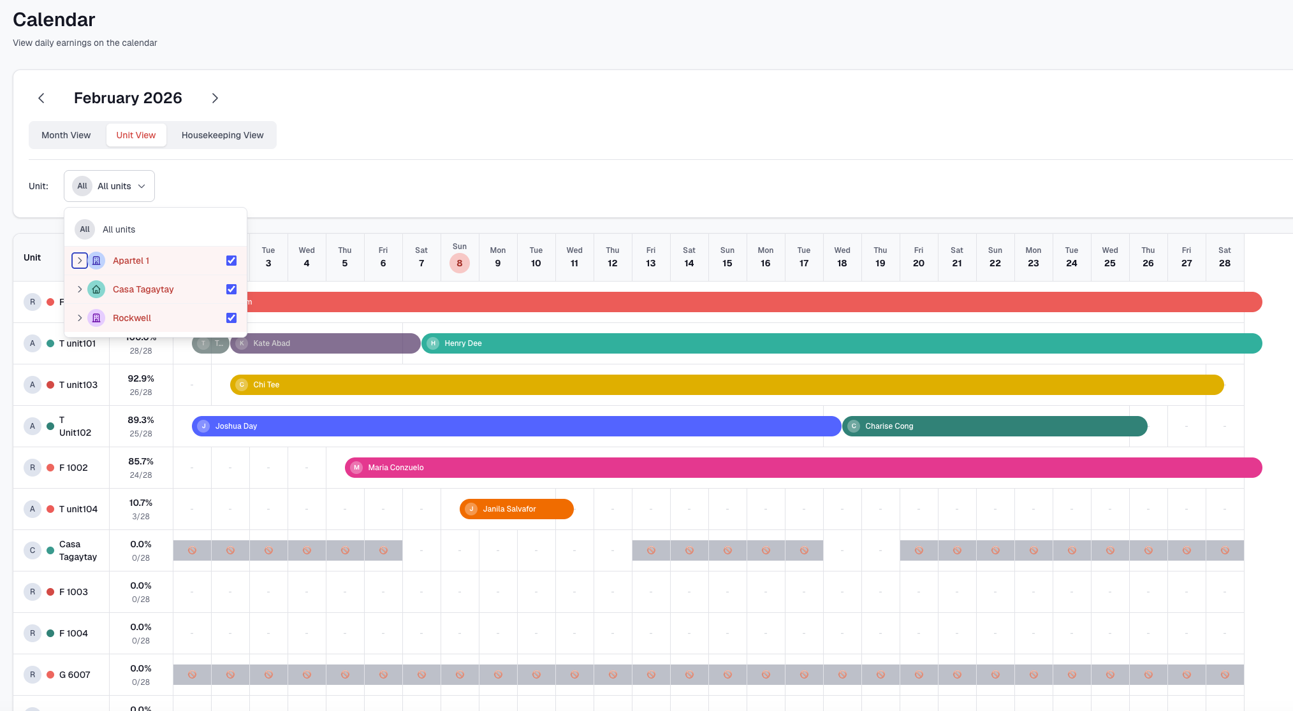The image size is (1293, 711).
Task: Click the green status dot beside F 1004
Action: pos(49,633)
